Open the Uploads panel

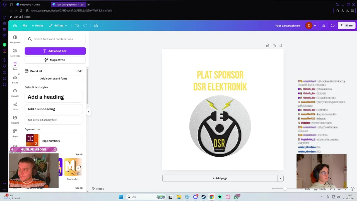(x=15, y=93)
